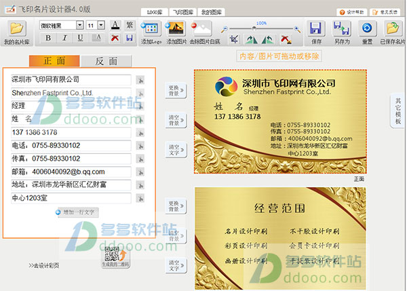Click the 另存为 save-as icon
The height and width of the screenshot is (291, 407).
point(342,28)
